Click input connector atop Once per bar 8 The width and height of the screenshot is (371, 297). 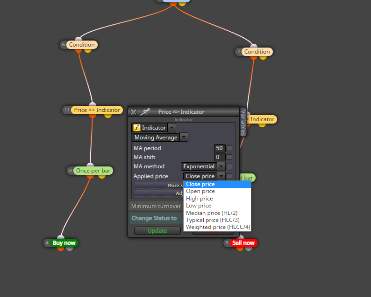click(90, 165)
